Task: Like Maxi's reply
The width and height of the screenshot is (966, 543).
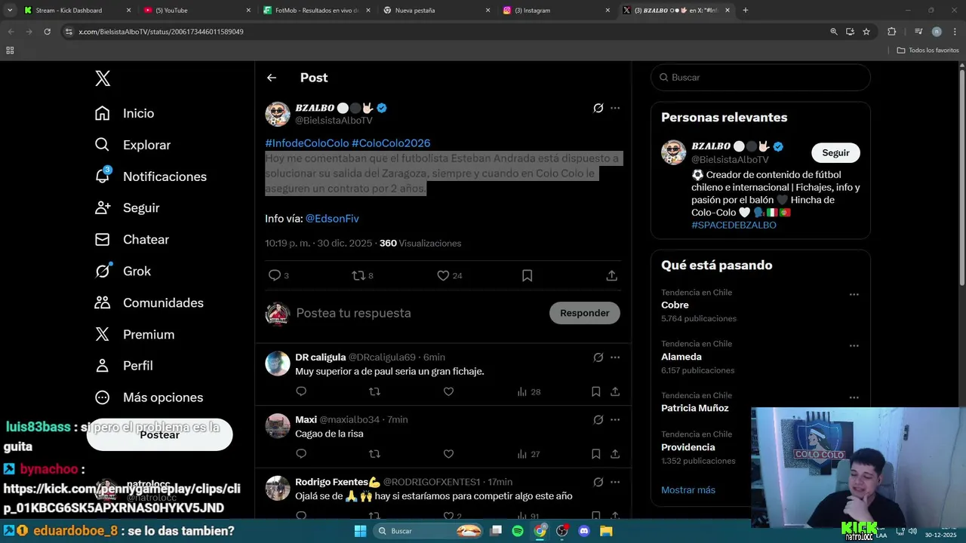Action: point(448,454)
